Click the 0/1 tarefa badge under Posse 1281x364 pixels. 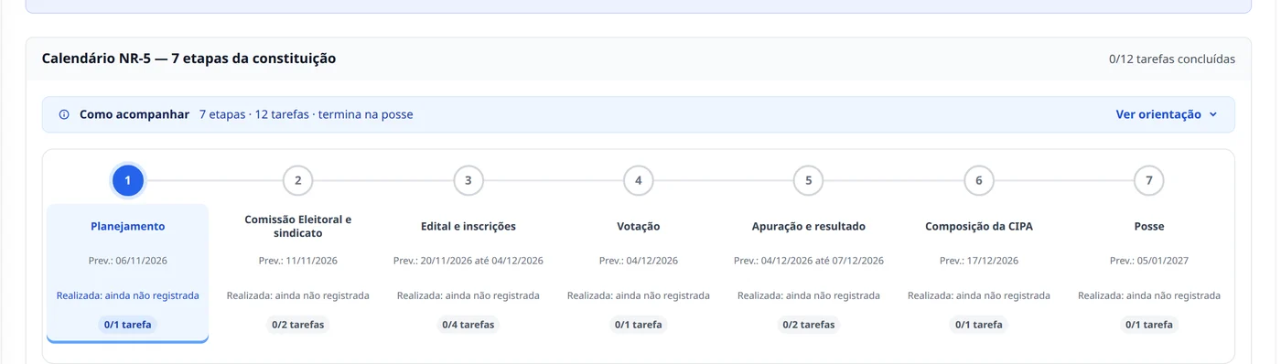point(1149,325)
